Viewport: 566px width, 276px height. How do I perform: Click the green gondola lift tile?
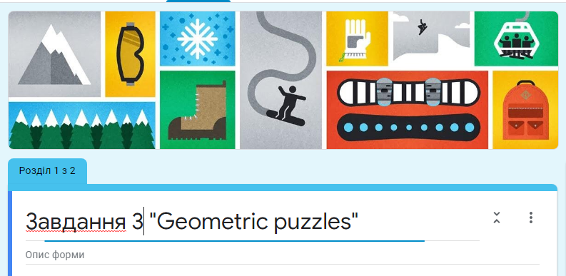coord(517,39)
